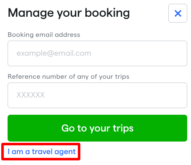Click the XXXXXX placeholder text box
This screenshot has width=191, height=165.
point(97,95)
